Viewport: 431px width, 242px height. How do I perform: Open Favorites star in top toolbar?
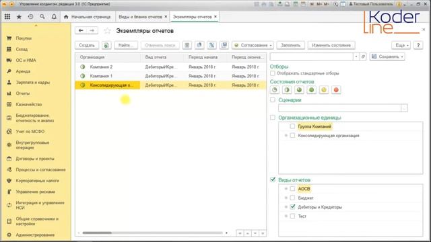click(x=19, y=17)
